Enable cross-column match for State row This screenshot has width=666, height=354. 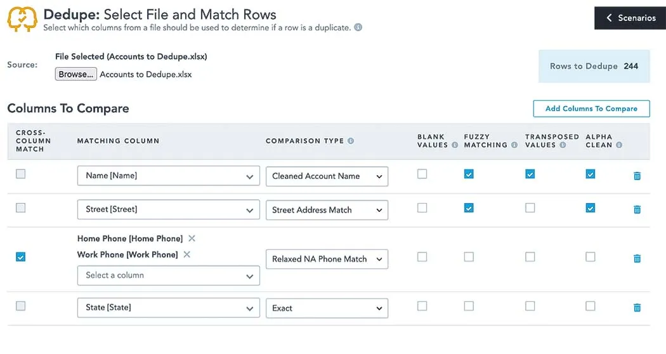coord(20,306)
